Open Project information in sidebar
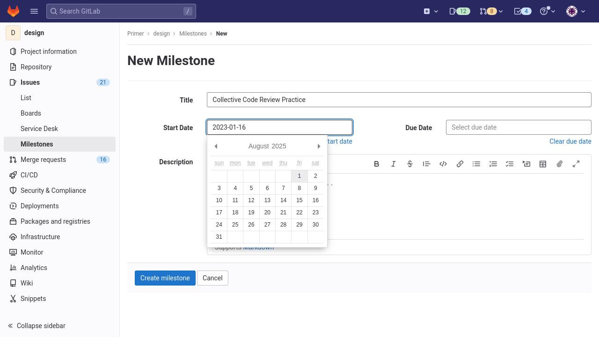 [x=59, y=51]
